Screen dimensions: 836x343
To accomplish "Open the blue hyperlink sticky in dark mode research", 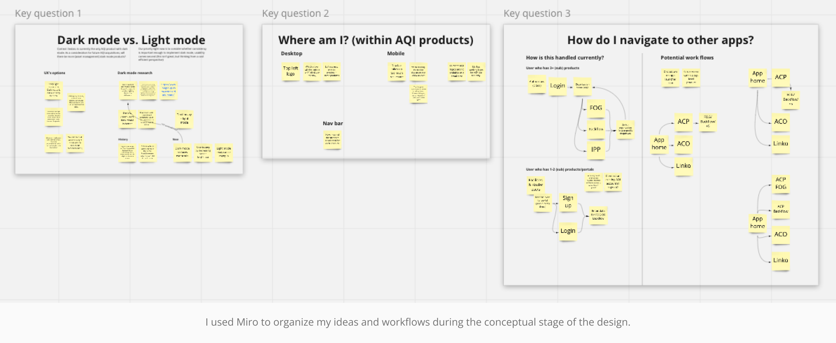I will click(168, 90).
